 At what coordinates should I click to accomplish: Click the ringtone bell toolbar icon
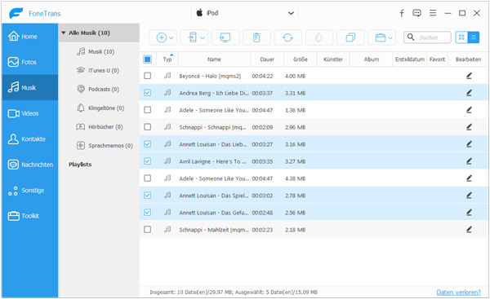318,37
